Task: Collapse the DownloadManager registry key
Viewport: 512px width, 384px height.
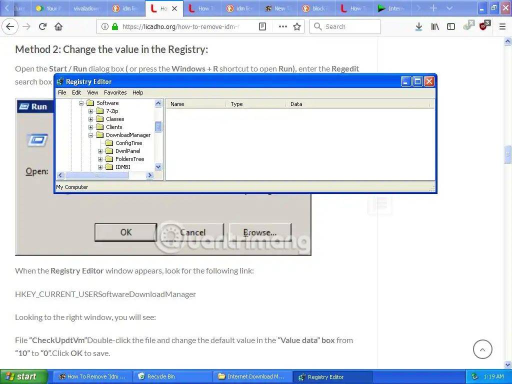Action: click(x=91, y=135)
